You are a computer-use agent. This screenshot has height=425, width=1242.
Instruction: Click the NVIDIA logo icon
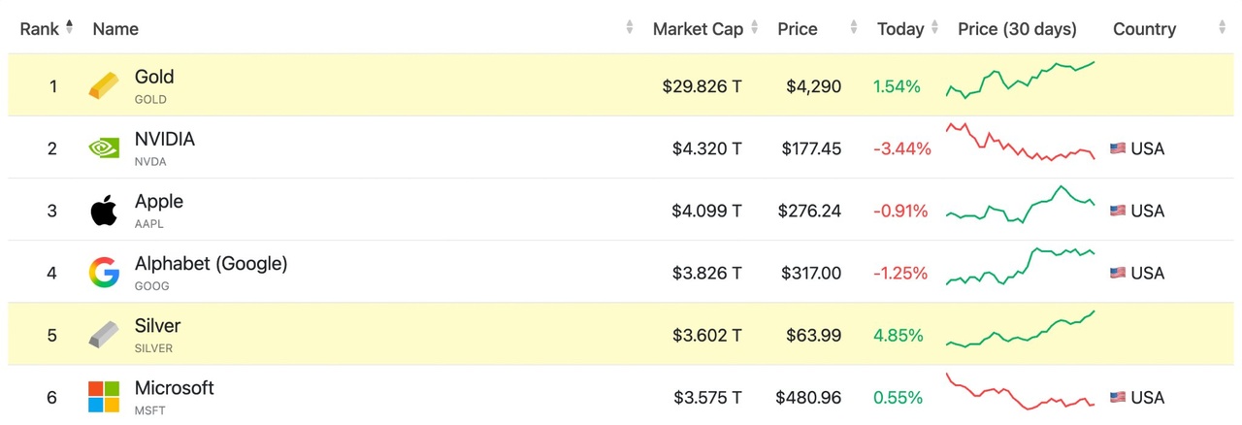pos(104,148)
